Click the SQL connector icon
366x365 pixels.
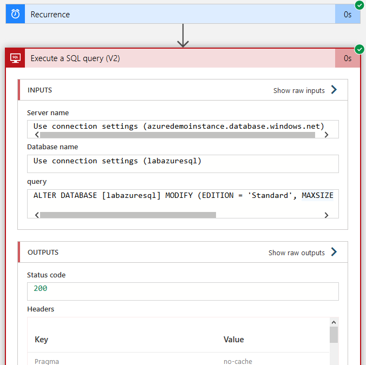15,58
